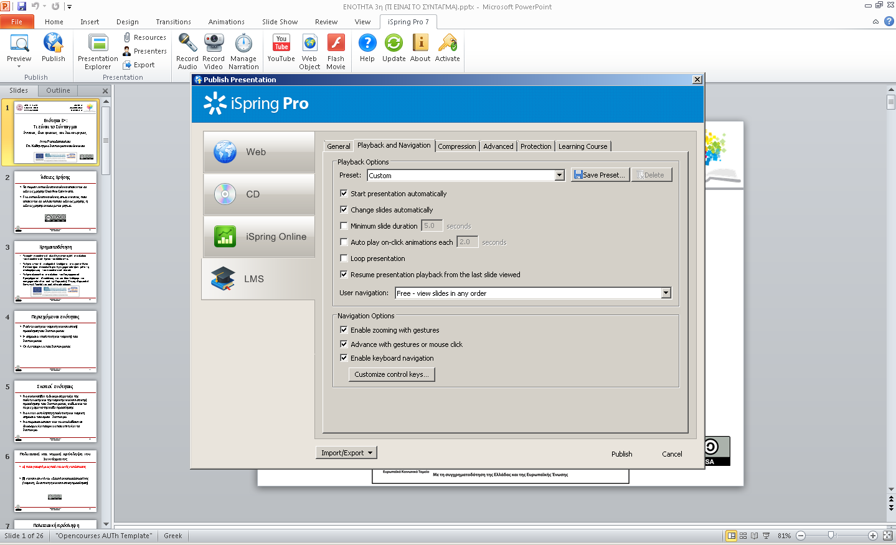Switch to the Outline pane tab

[58, 90]
